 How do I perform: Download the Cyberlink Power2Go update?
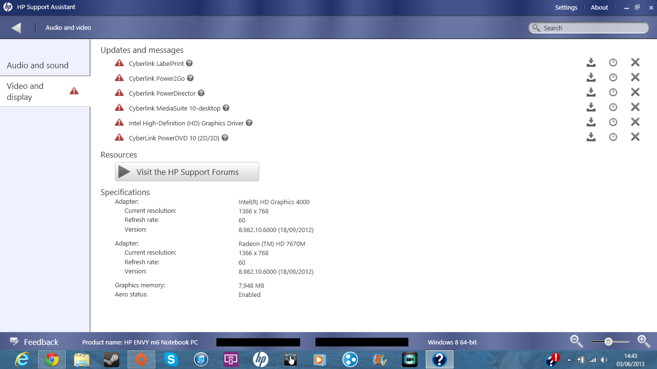coord(591,77)
